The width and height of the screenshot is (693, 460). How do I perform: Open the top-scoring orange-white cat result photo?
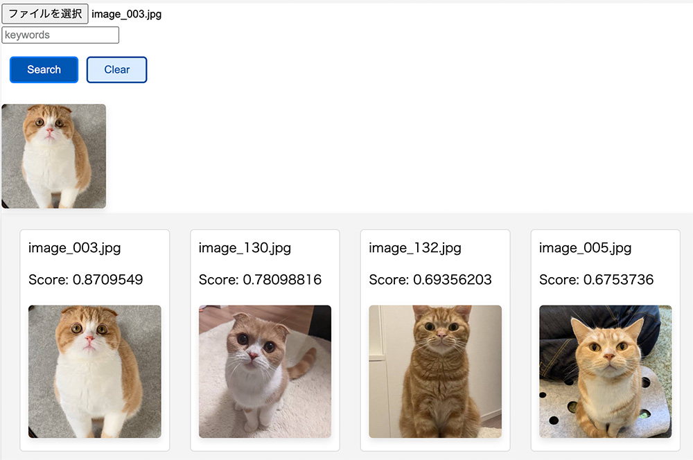click(95, 371)
